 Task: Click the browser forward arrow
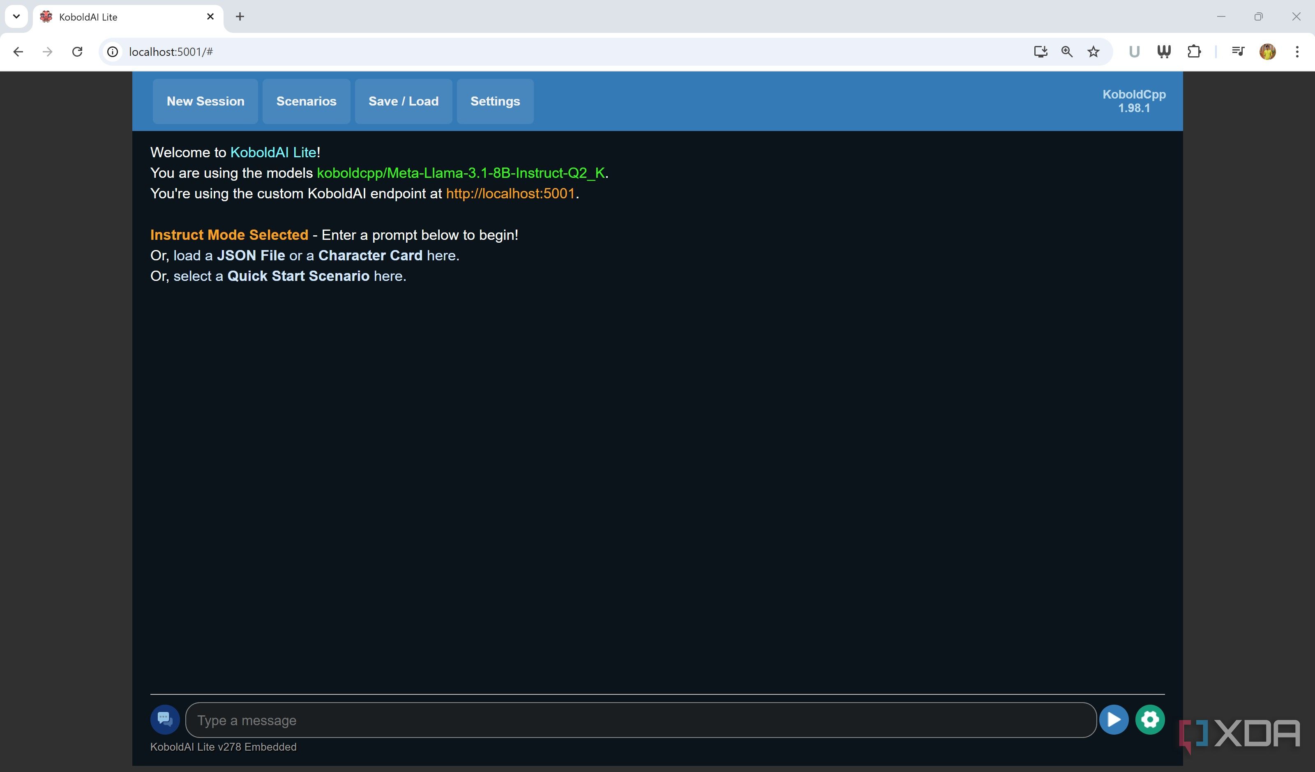48,52
